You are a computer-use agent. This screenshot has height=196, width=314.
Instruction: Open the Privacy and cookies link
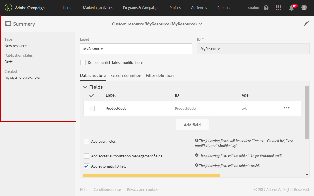click(x=142, y=189)
